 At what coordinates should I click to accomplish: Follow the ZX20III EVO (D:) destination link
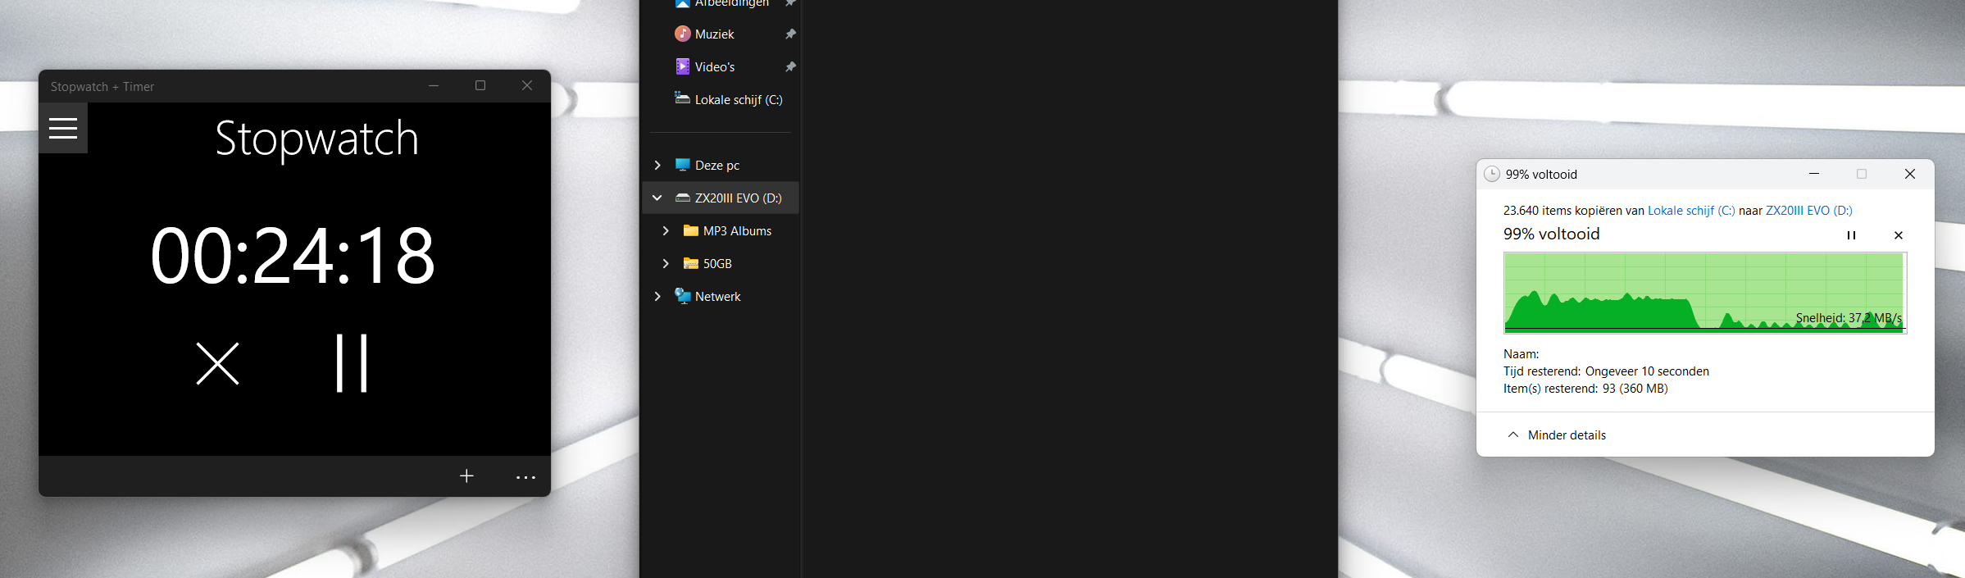tap(1809, 211)
